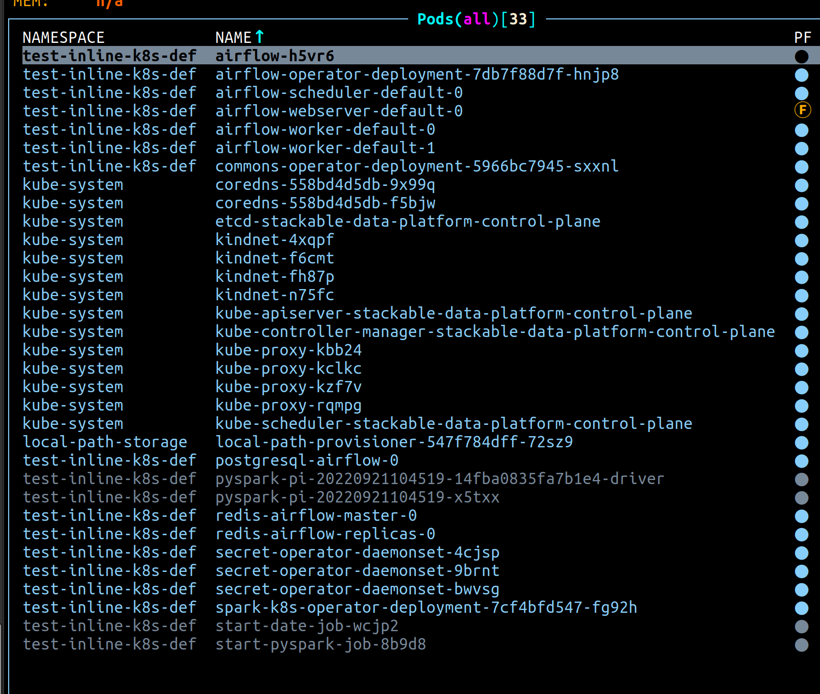Click PF dot of kindnet-4xqpf
This screenshot has width=820, height=694.
(802, 241)
